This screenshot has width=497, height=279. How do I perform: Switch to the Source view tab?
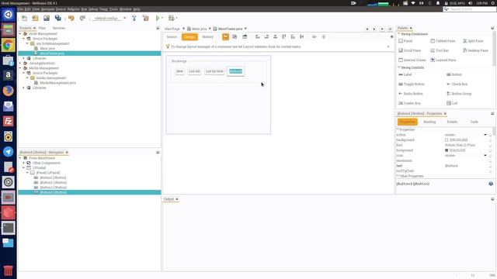172,36
